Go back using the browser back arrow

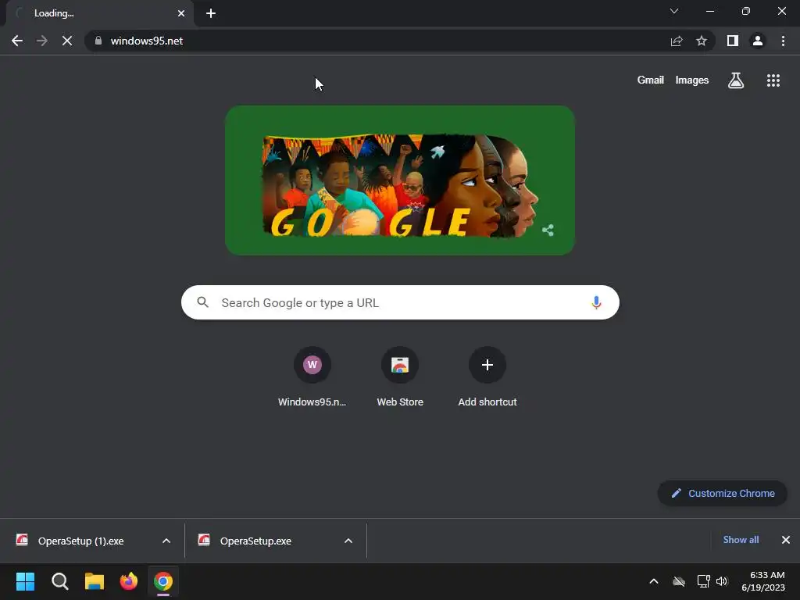coord(17,41)
